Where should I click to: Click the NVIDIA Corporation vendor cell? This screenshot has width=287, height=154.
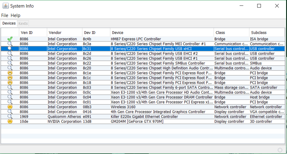pos(65,121)
